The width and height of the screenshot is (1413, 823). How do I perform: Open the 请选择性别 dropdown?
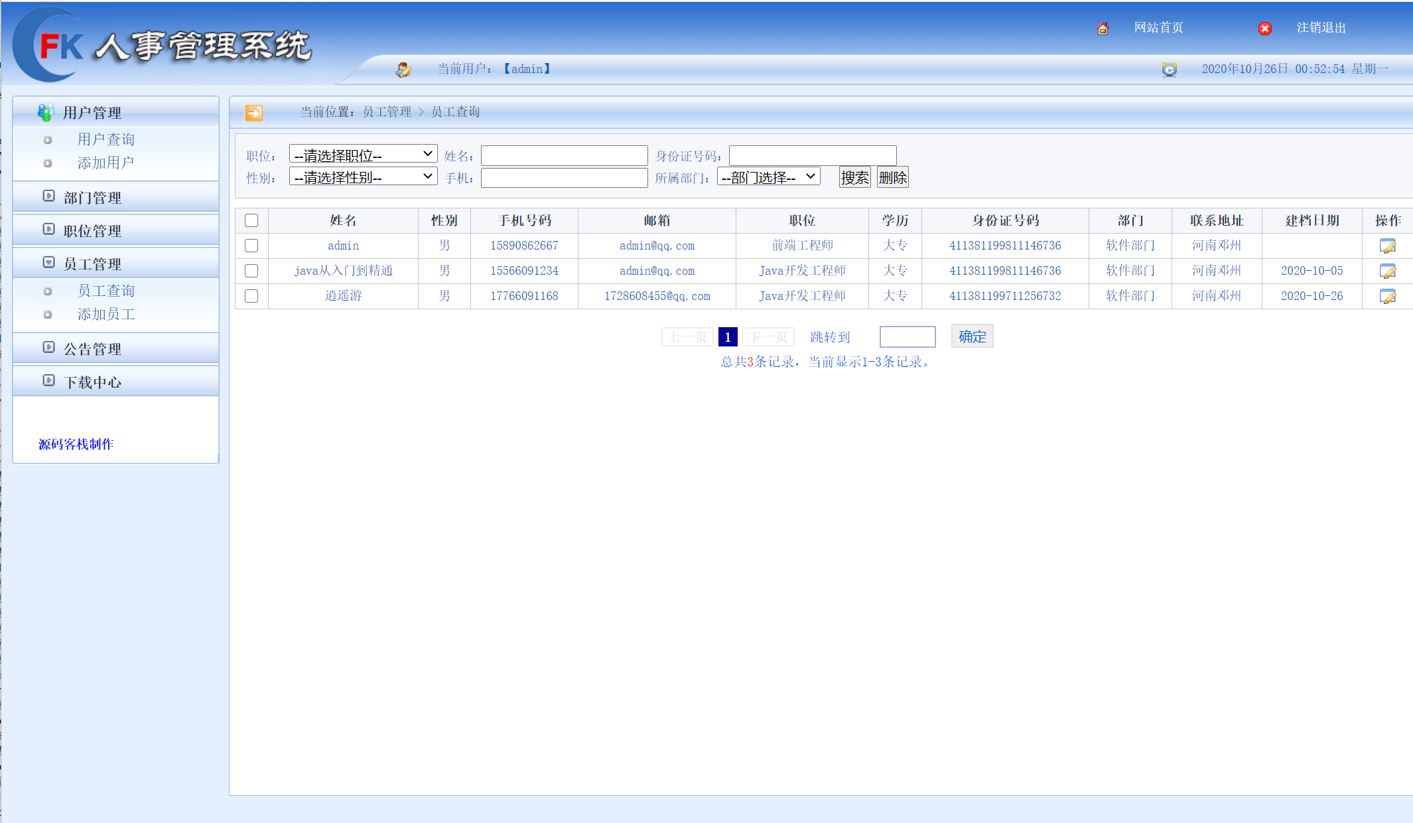point(363,177)
